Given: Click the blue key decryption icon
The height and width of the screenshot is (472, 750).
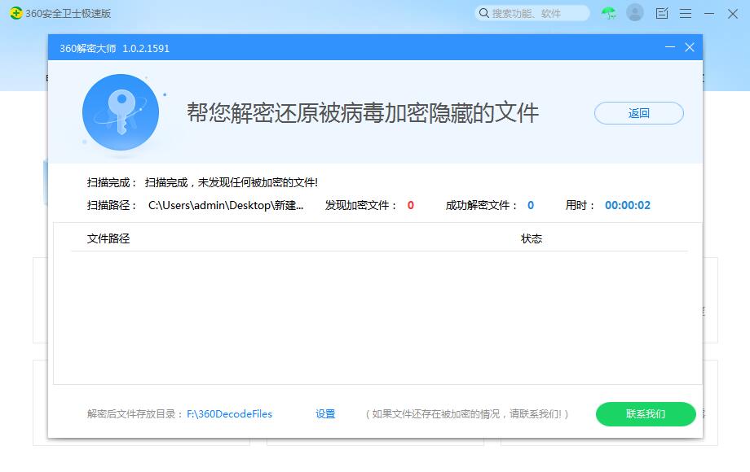Looking at the screenshot, I should pos(121,112).
